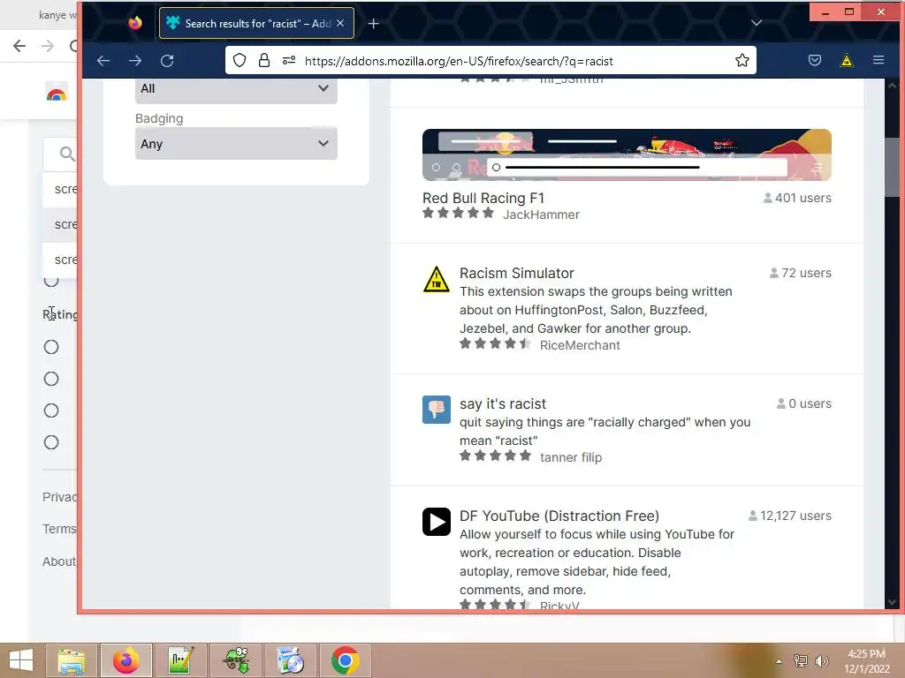This screenshot has width=905, height=678.
Task: Click the JackHammer author name
Action: click(541, 215)
